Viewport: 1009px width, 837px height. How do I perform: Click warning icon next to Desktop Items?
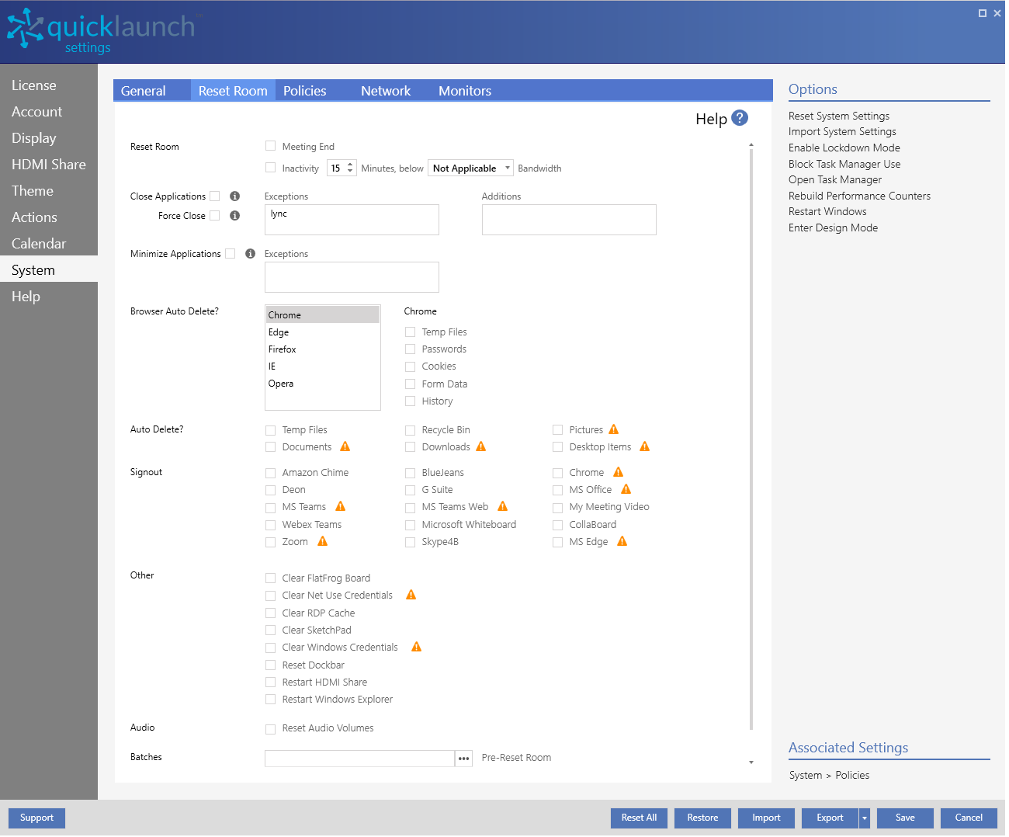coord(645,446)
